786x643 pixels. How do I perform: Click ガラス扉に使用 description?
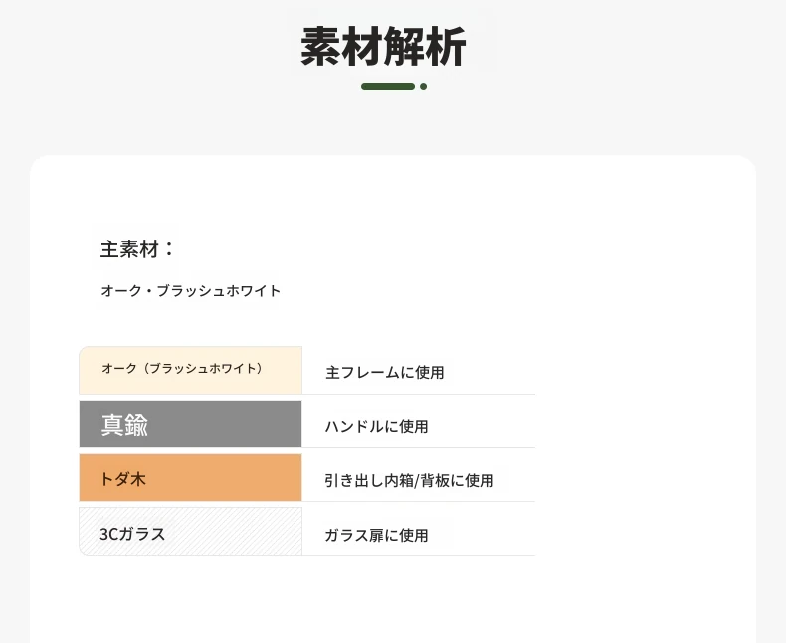pos(376,535)
